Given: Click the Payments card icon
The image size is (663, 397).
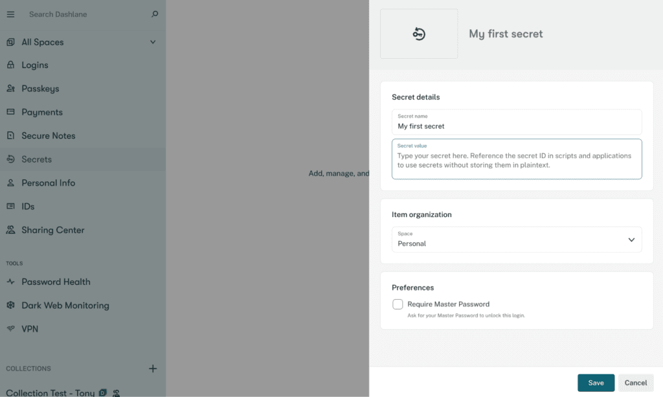Looking at the screenshot, I should [10, 111].
